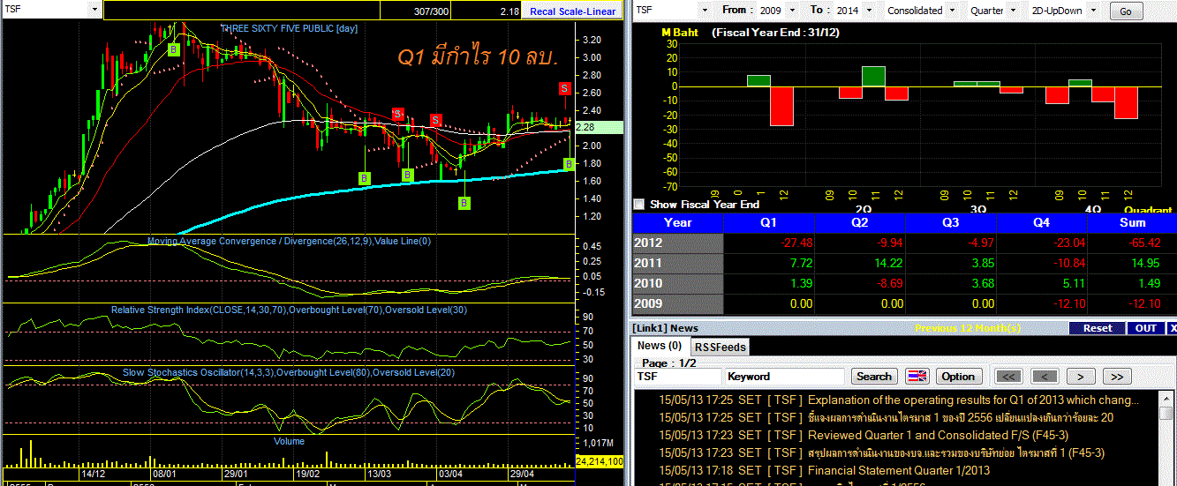Open Thai news ชี้แจงผลการดำเนินงานไตรมาส 1
Screen dimensions: 1177x486
click(961, 417)
